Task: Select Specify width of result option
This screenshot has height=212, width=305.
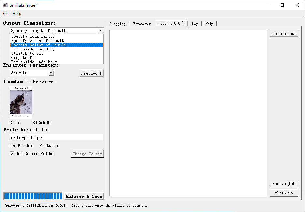Action: click(x=37, y=41)
